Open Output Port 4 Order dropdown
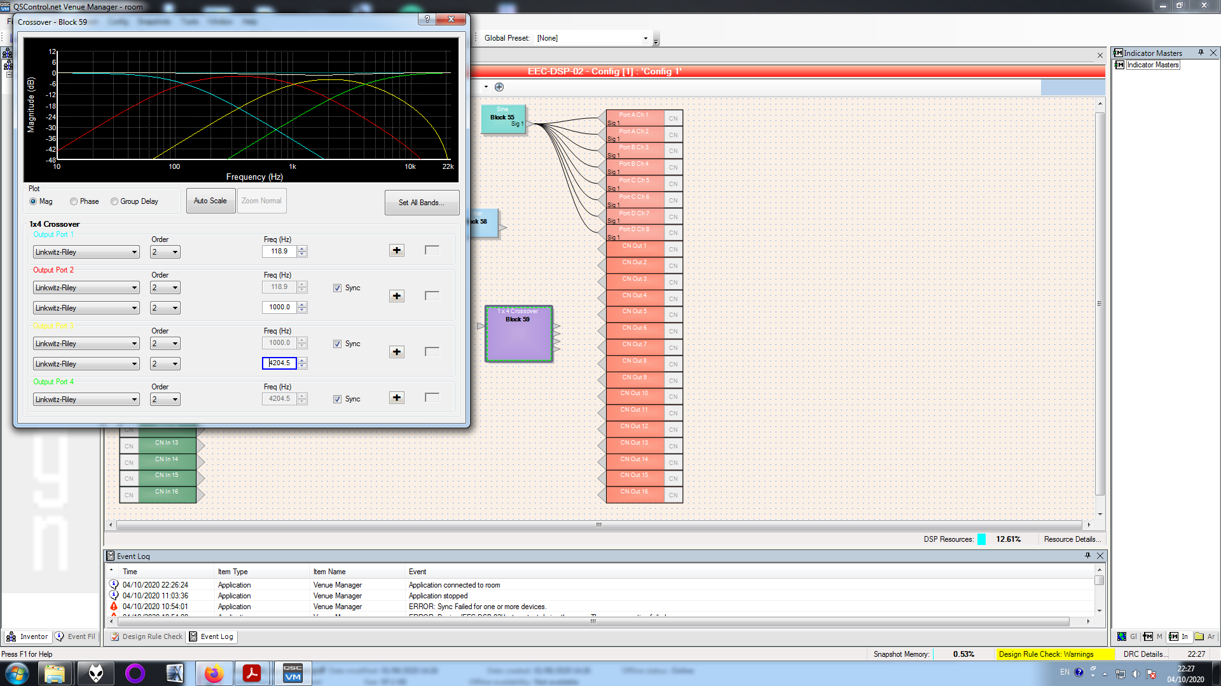This screenshot has width=1221, height=686. tap(165, 400)
